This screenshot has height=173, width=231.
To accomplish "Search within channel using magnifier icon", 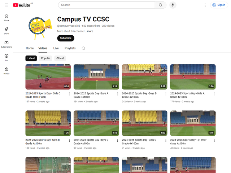I will [83, 48].
